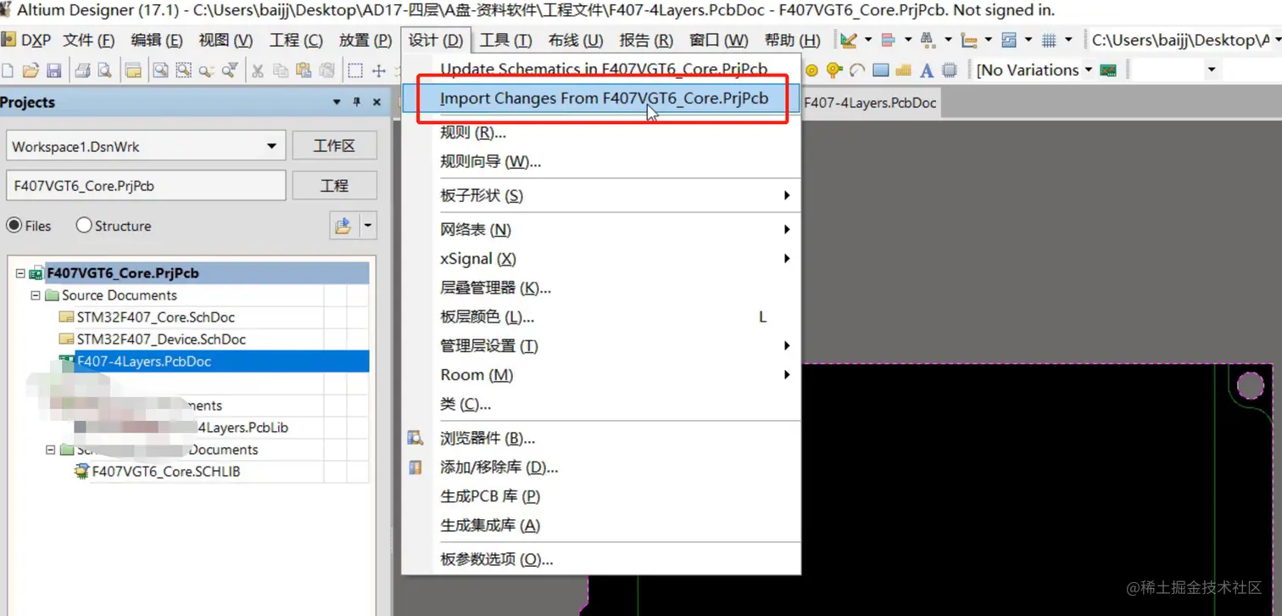Place a component using the chip icon

coord(950,70)
